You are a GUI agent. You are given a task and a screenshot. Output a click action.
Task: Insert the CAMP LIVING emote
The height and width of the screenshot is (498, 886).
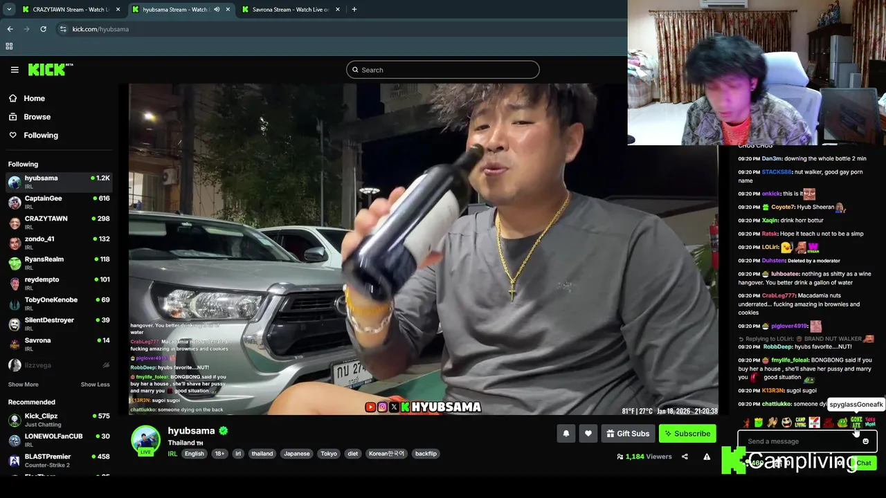800,422
